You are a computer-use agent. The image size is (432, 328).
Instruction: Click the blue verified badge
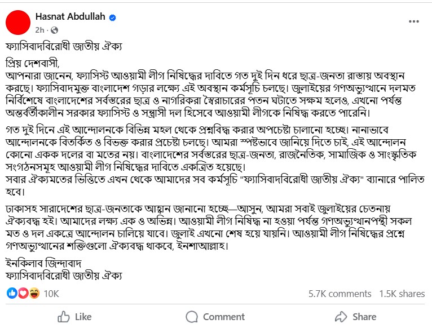pyautogui.click(x=112, y=18)
